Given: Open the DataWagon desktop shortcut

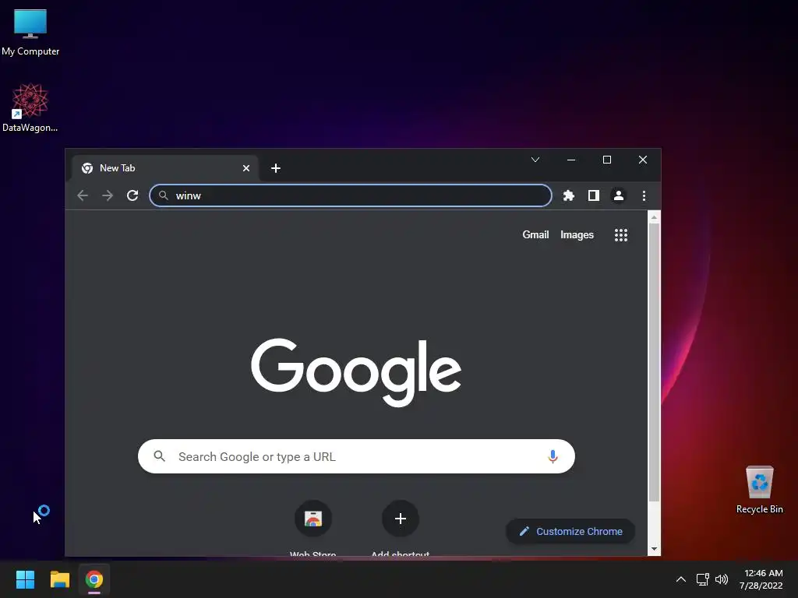Looking at the screenshot, I should tap(30, 107).
